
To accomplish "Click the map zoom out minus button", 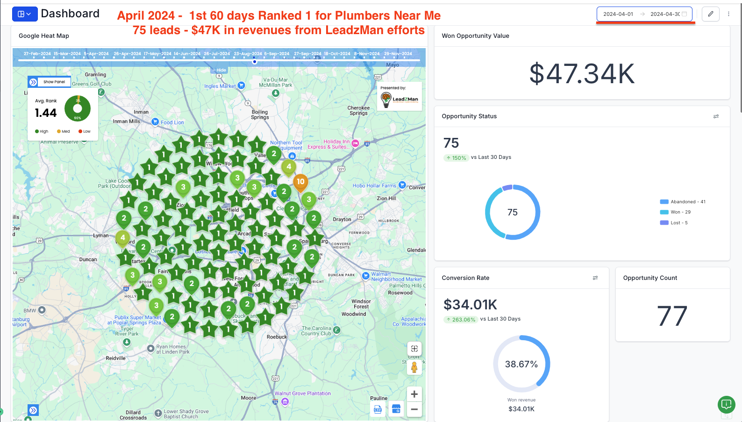I will pyautogui.click(x=414, y=409).
